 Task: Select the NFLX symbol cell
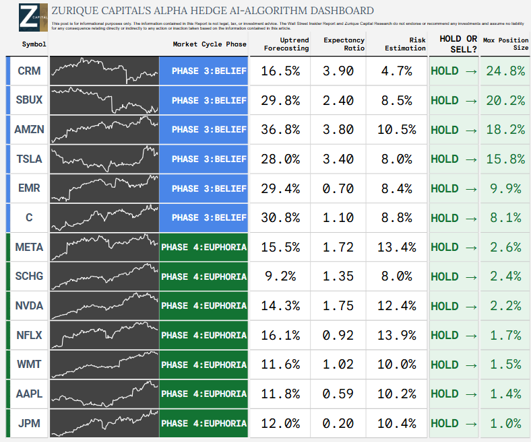click(29, 335)
